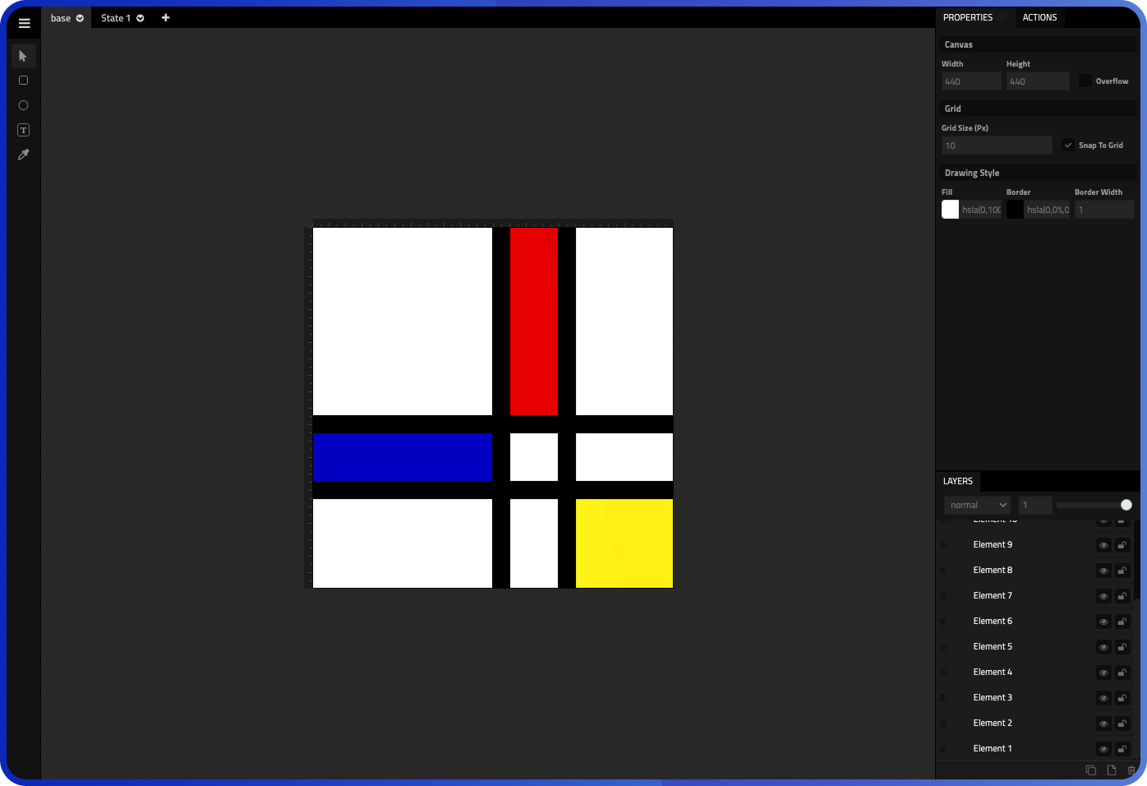1147x786 pixels.
Task: Toggle the Snap To Grid checkbox
Action: pos(1068,146)
